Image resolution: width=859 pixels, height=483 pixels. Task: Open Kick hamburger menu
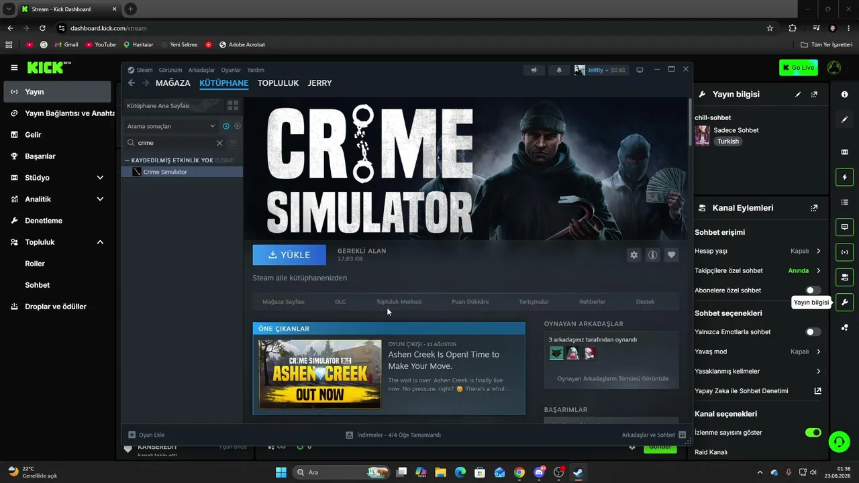tap(14, 68)
